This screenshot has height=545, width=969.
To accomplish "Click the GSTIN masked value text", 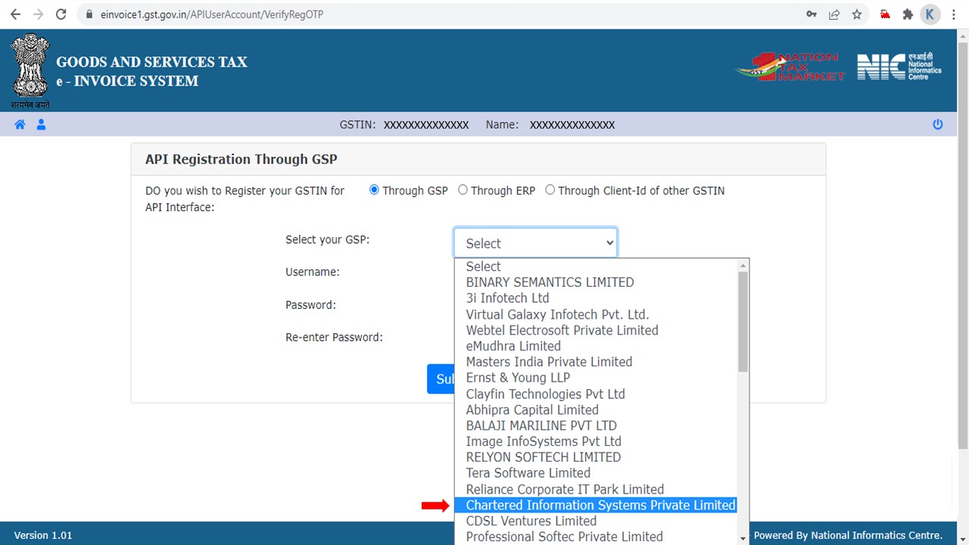I will point(426,125).
